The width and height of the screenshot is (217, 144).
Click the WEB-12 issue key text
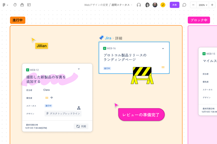pyautogui.click(x=34, y=70)
